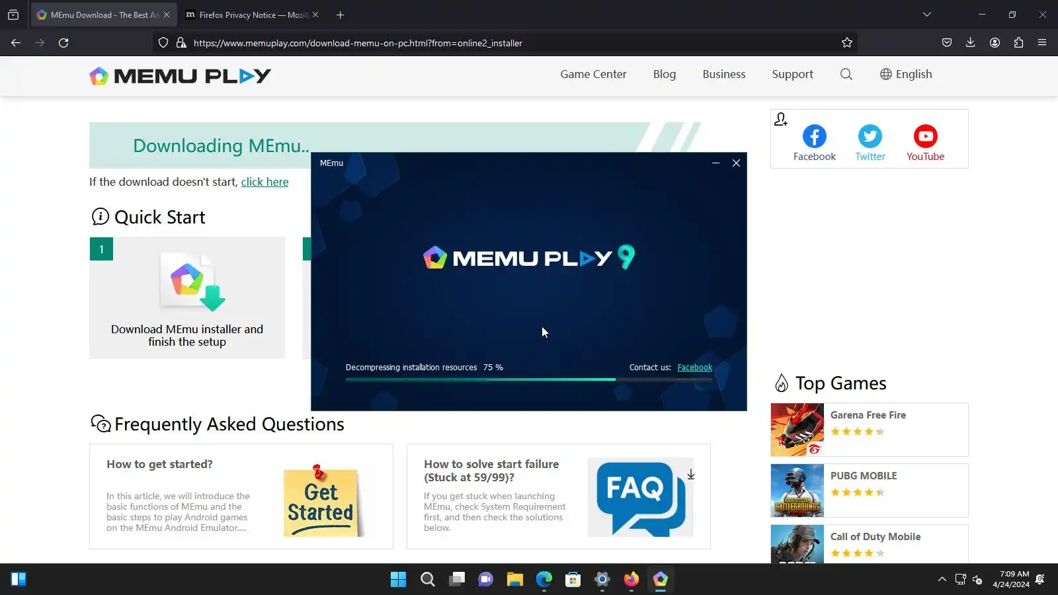Viewport: 1058px width, 595px height.
Task: Click the YouTube social icon
Action: (925, 143)
